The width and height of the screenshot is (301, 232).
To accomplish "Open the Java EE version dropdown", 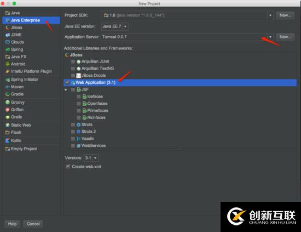I will [115, 26].
